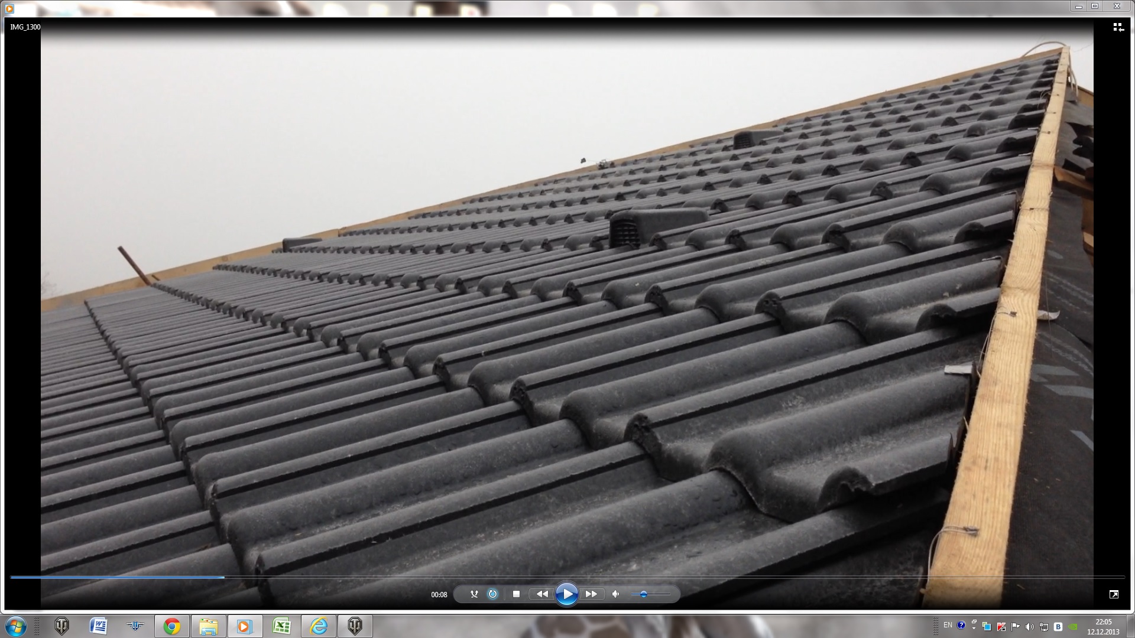Stop video playback
Image resolution: width=1135 pixels, height=638 pixels.
pyautogui.click(x=516, y=594)
